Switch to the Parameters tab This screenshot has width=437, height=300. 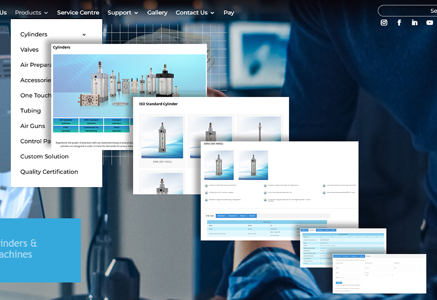point(221,216)
